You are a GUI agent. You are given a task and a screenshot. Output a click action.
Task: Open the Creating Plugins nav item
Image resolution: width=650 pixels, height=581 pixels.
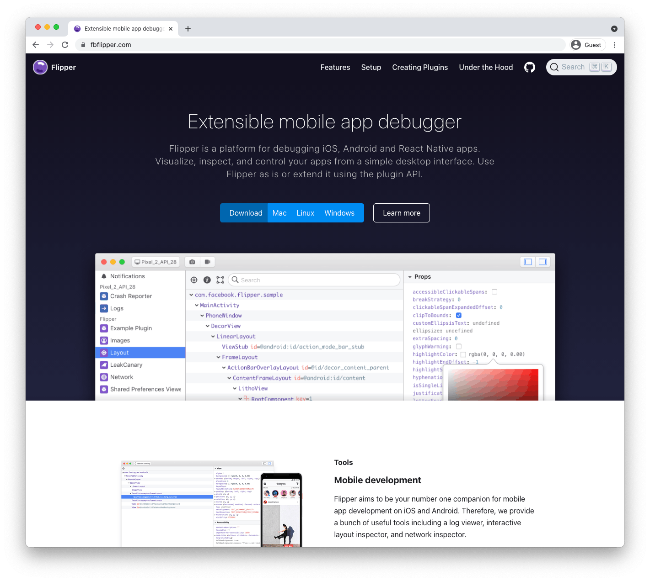click(x=420, y=67)
